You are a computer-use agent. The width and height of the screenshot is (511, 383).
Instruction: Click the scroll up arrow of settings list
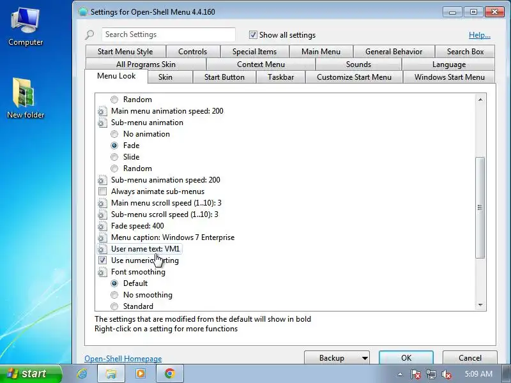point(480,100)
